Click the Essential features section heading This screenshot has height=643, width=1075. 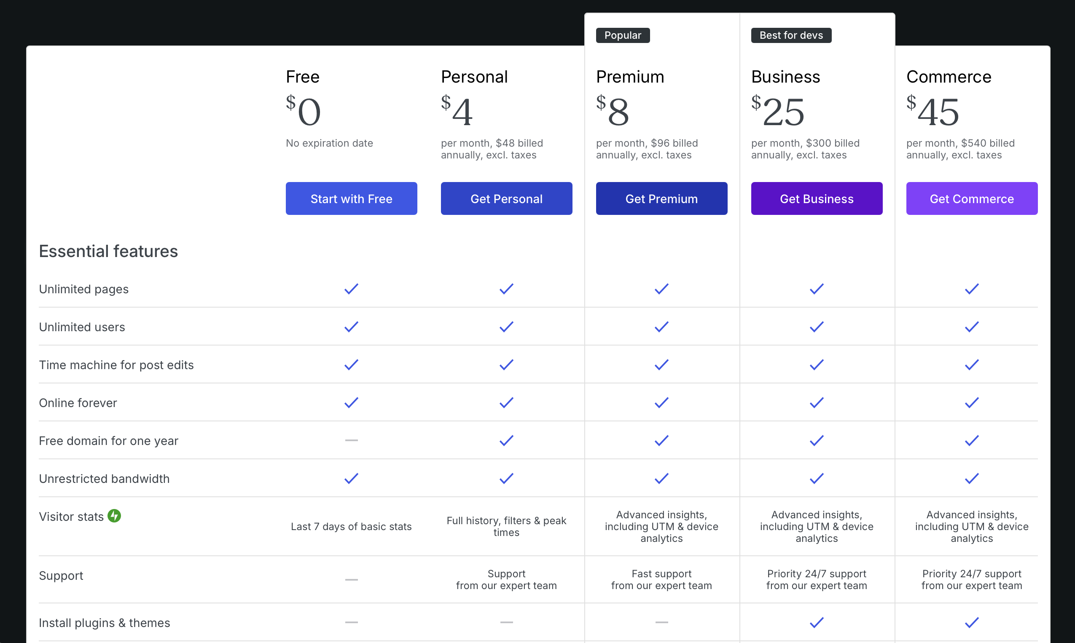point(108,251)
